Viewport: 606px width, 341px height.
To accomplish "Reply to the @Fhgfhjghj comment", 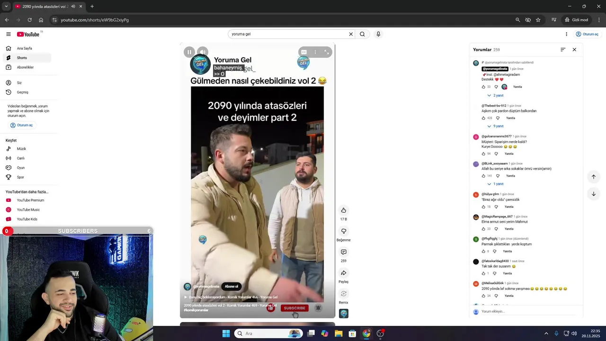I will [508, 251].
